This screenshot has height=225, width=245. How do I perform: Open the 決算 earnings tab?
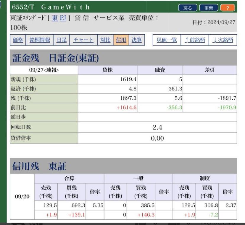(136, 40)
